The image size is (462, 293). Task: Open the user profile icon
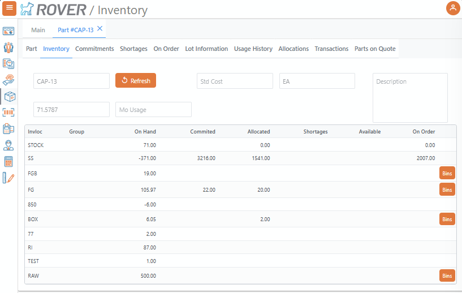click(453, 8)
